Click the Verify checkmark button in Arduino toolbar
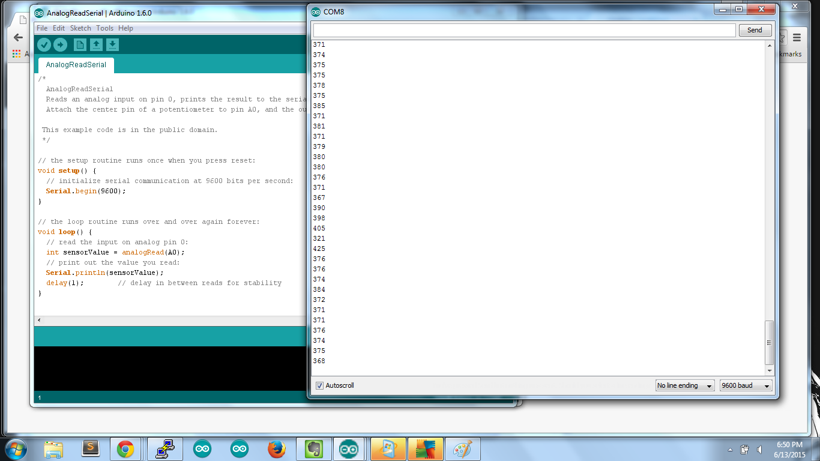Screen dimensions: 820x461 [x=44, y=44]
